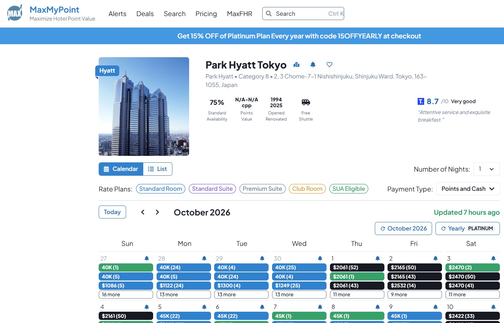The width and height of the screenshot is (504, 323).
Task: Click the Today button
Action: pos(112,212)
